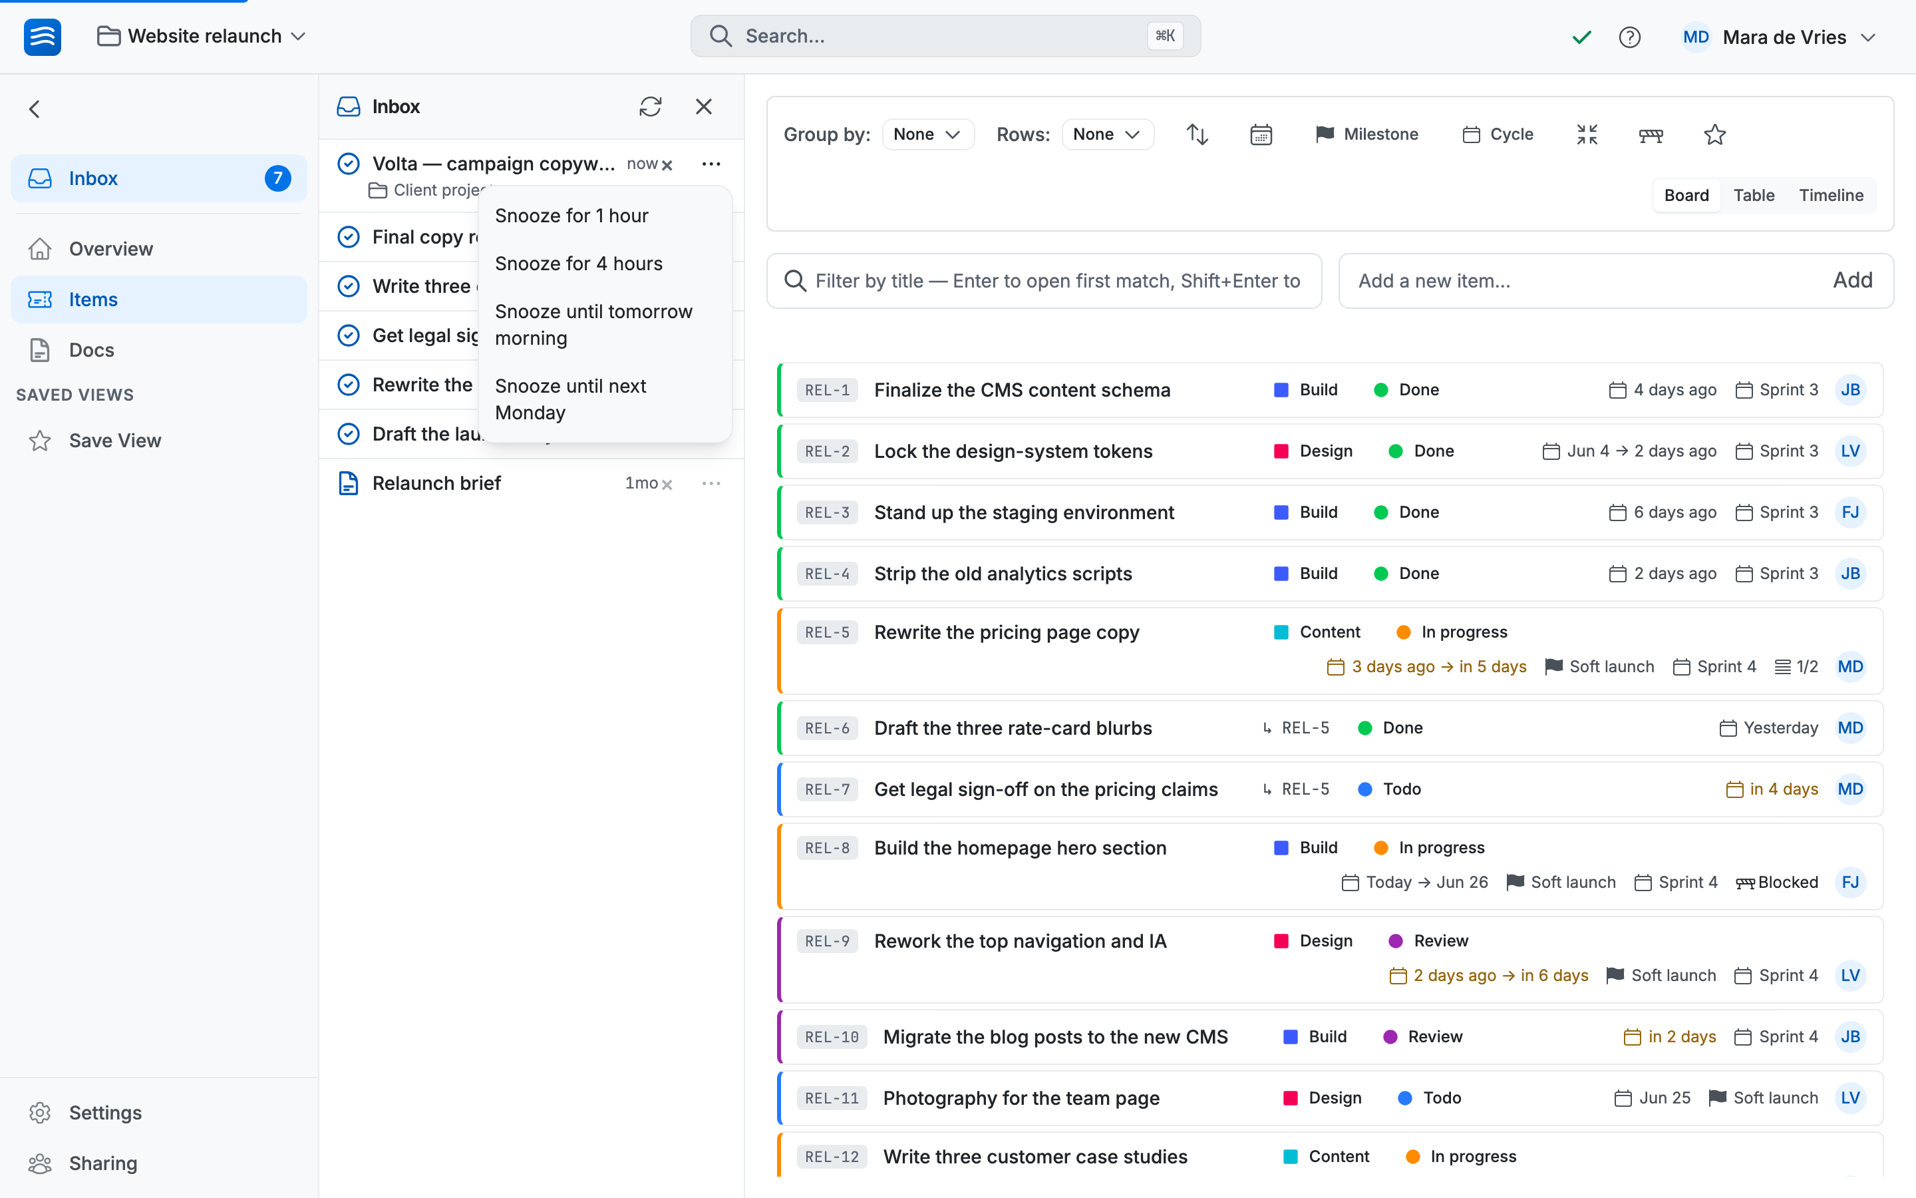Open the help question-mark icon

1629,37
